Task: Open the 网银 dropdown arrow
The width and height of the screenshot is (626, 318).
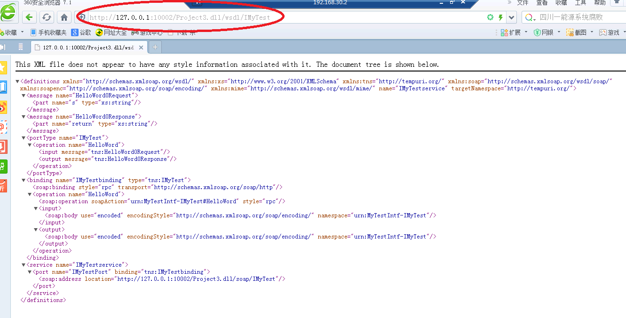Action: (x=559, y=32)
